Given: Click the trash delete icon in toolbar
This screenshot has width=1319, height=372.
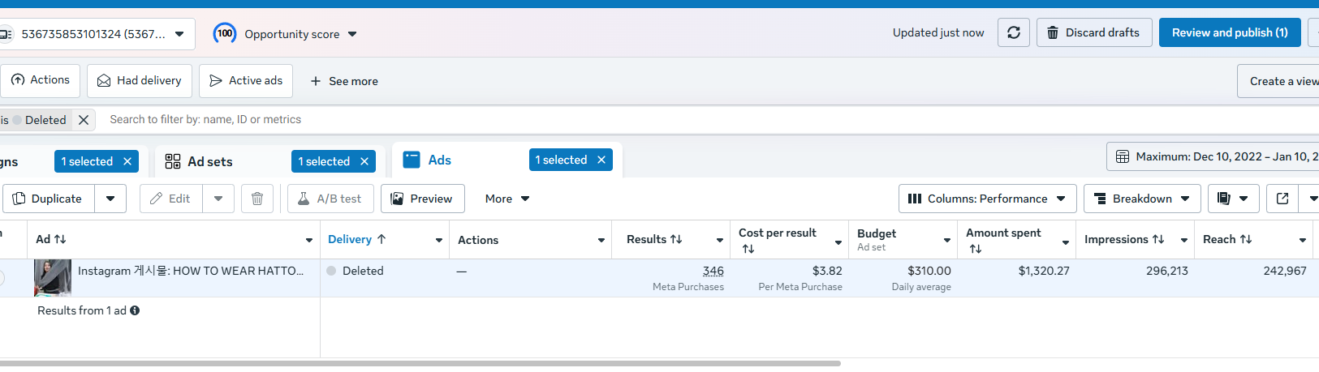Looking at the screenshot, I should (257, 199).
